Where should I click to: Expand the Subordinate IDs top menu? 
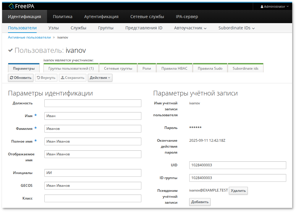pos(237,28)
